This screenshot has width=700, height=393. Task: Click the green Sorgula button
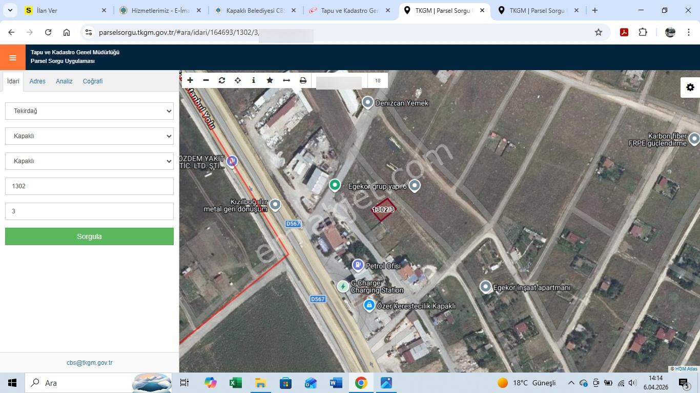point(89,236)
